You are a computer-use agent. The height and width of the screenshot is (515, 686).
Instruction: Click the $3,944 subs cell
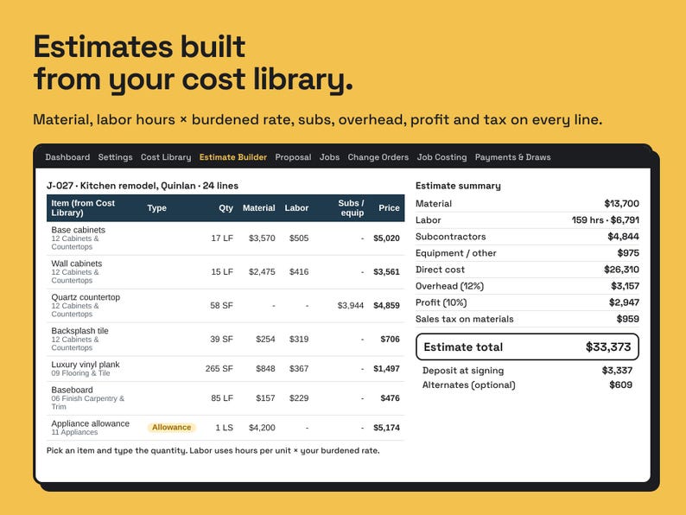coord(351,305)
